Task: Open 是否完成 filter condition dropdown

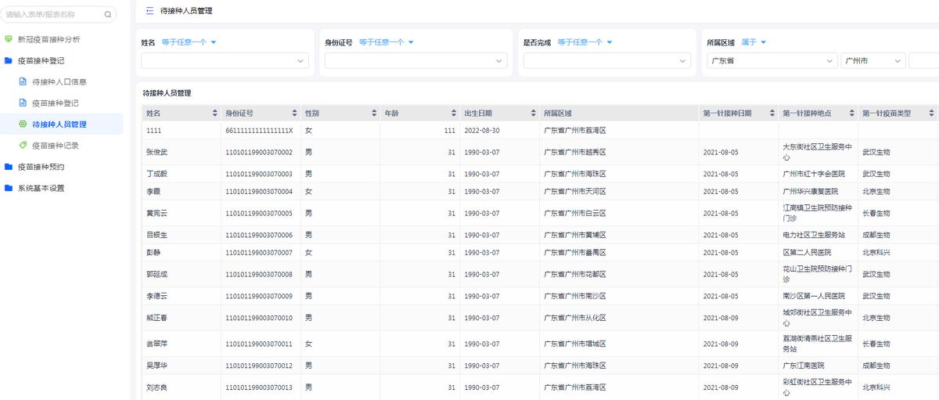Action: tap(585, 42)
